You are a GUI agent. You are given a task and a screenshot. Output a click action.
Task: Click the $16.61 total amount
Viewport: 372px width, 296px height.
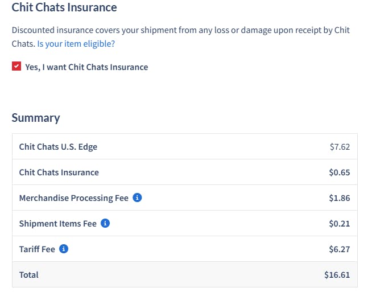pyautogui.click(x=337, y=275)
